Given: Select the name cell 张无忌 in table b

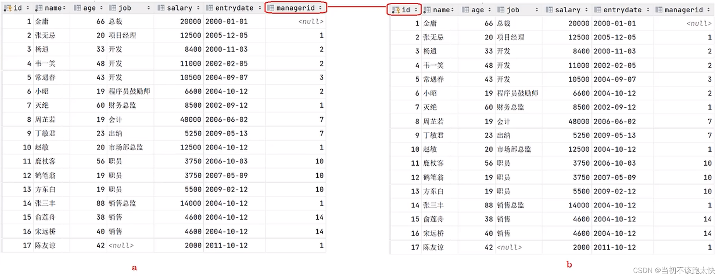Looking at the screenshot, I should click(433, 37).
